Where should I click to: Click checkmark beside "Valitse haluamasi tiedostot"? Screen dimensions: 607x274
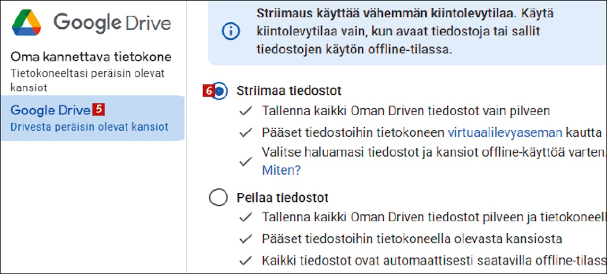(x=246, y=162)
